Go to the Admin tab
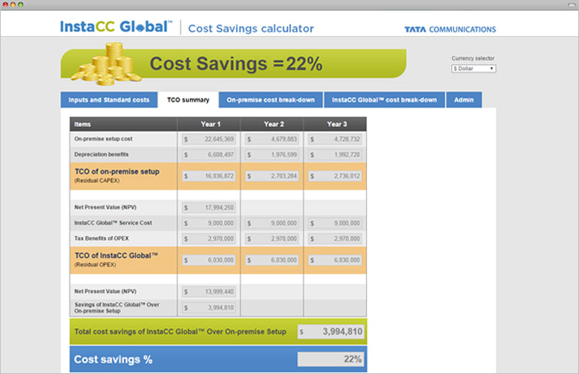Viewport: 579px width, 374px height. point(464,100)
